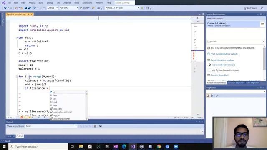Select 'arg_path' autocomplete suggestion
The image size is (267, 150).
coord(68,109)
